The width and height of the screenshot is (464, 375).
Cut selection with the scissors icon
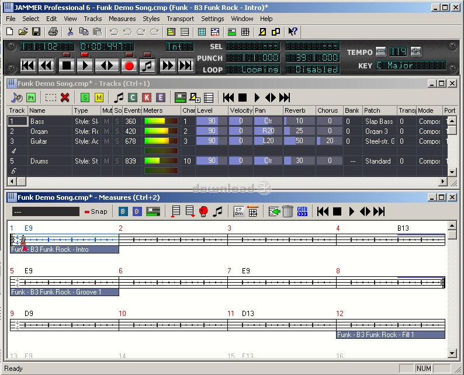70,32
